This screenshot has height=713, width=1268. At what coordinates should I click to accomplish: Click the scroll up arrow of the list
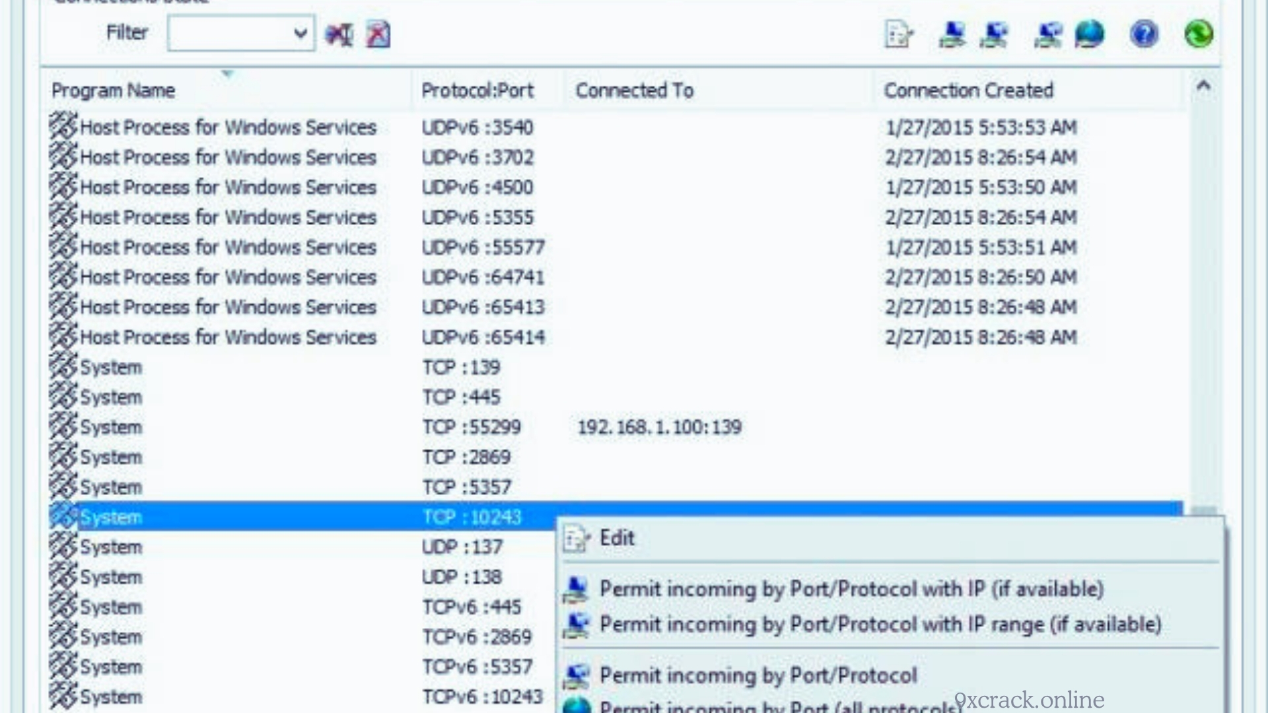pos(1203,86)
